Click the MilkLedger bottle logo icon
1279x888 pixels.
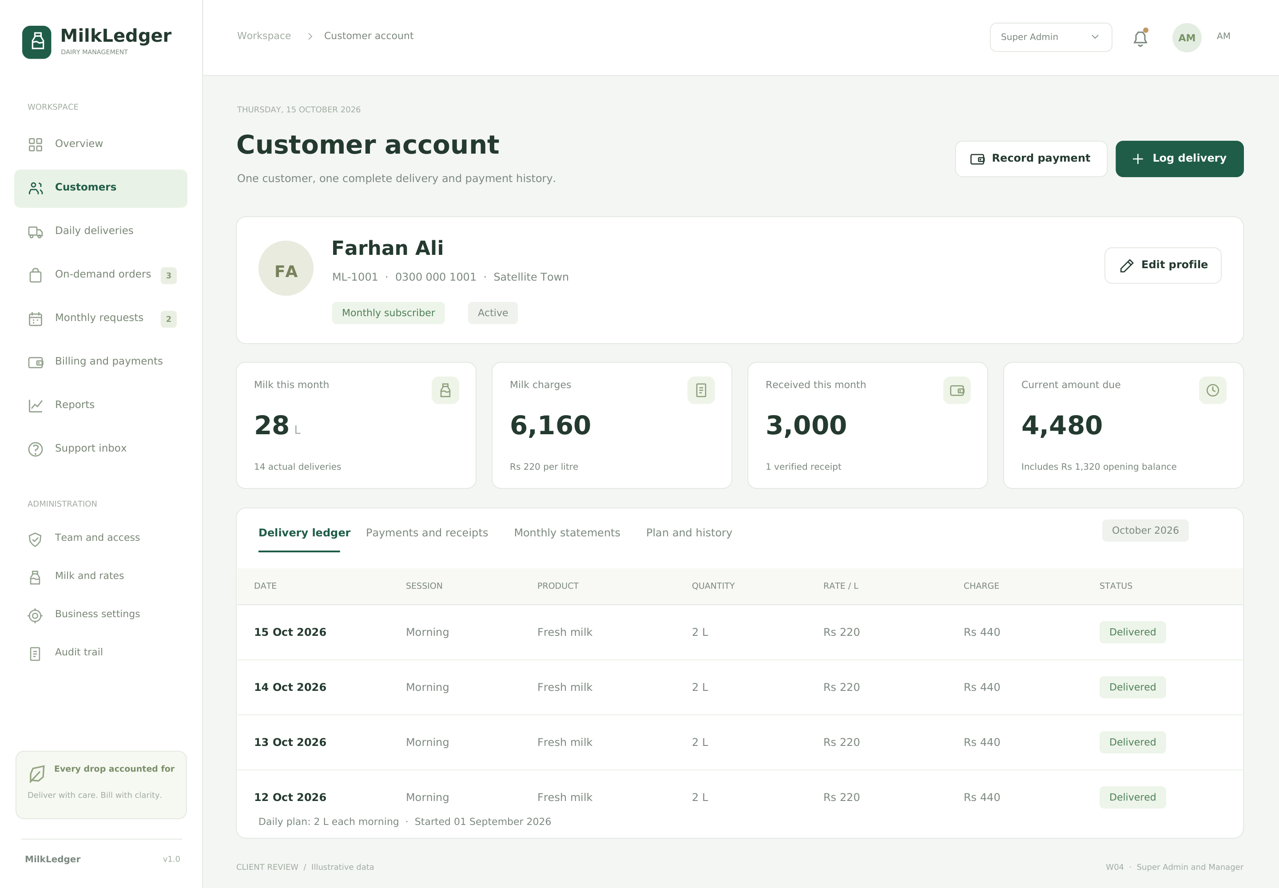37,42
